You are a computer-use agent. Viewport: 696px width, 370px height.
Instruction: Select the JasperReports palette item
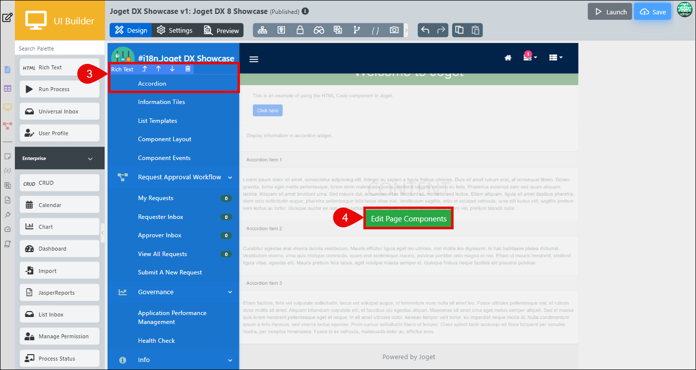click(59, 293)
